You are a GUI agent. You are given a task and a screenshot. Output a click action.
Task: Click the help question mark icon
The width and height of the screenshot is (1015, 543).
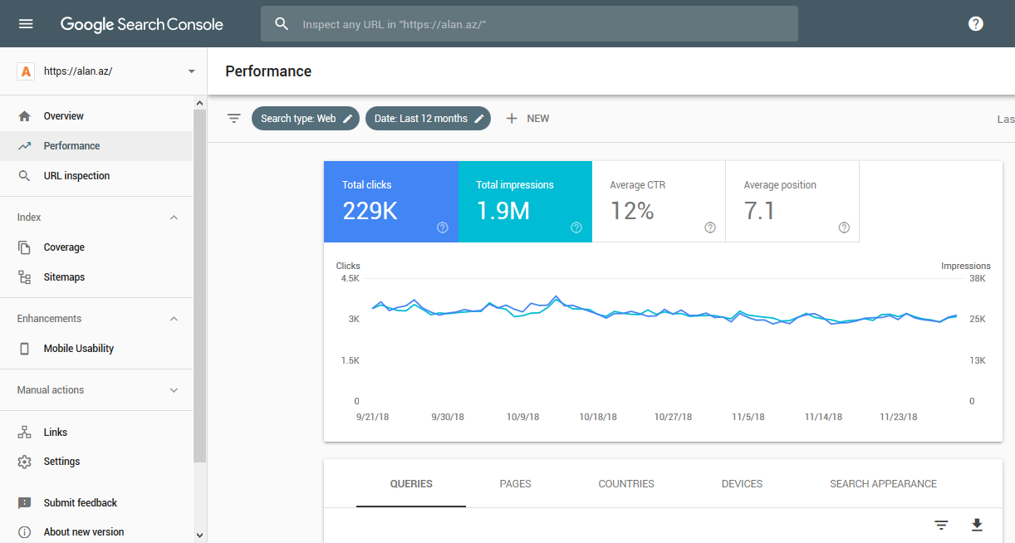click(x=975, y=24)
